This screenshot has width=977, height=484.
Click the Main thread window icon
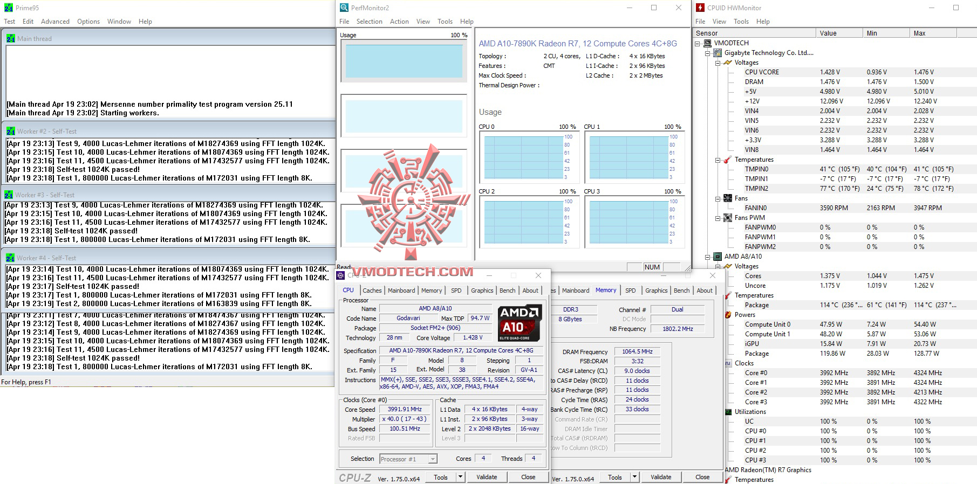(11, 38)
